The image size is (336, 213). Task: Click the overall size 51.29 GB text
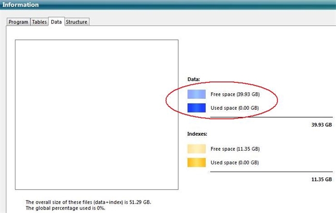click(x=88, y=202)
